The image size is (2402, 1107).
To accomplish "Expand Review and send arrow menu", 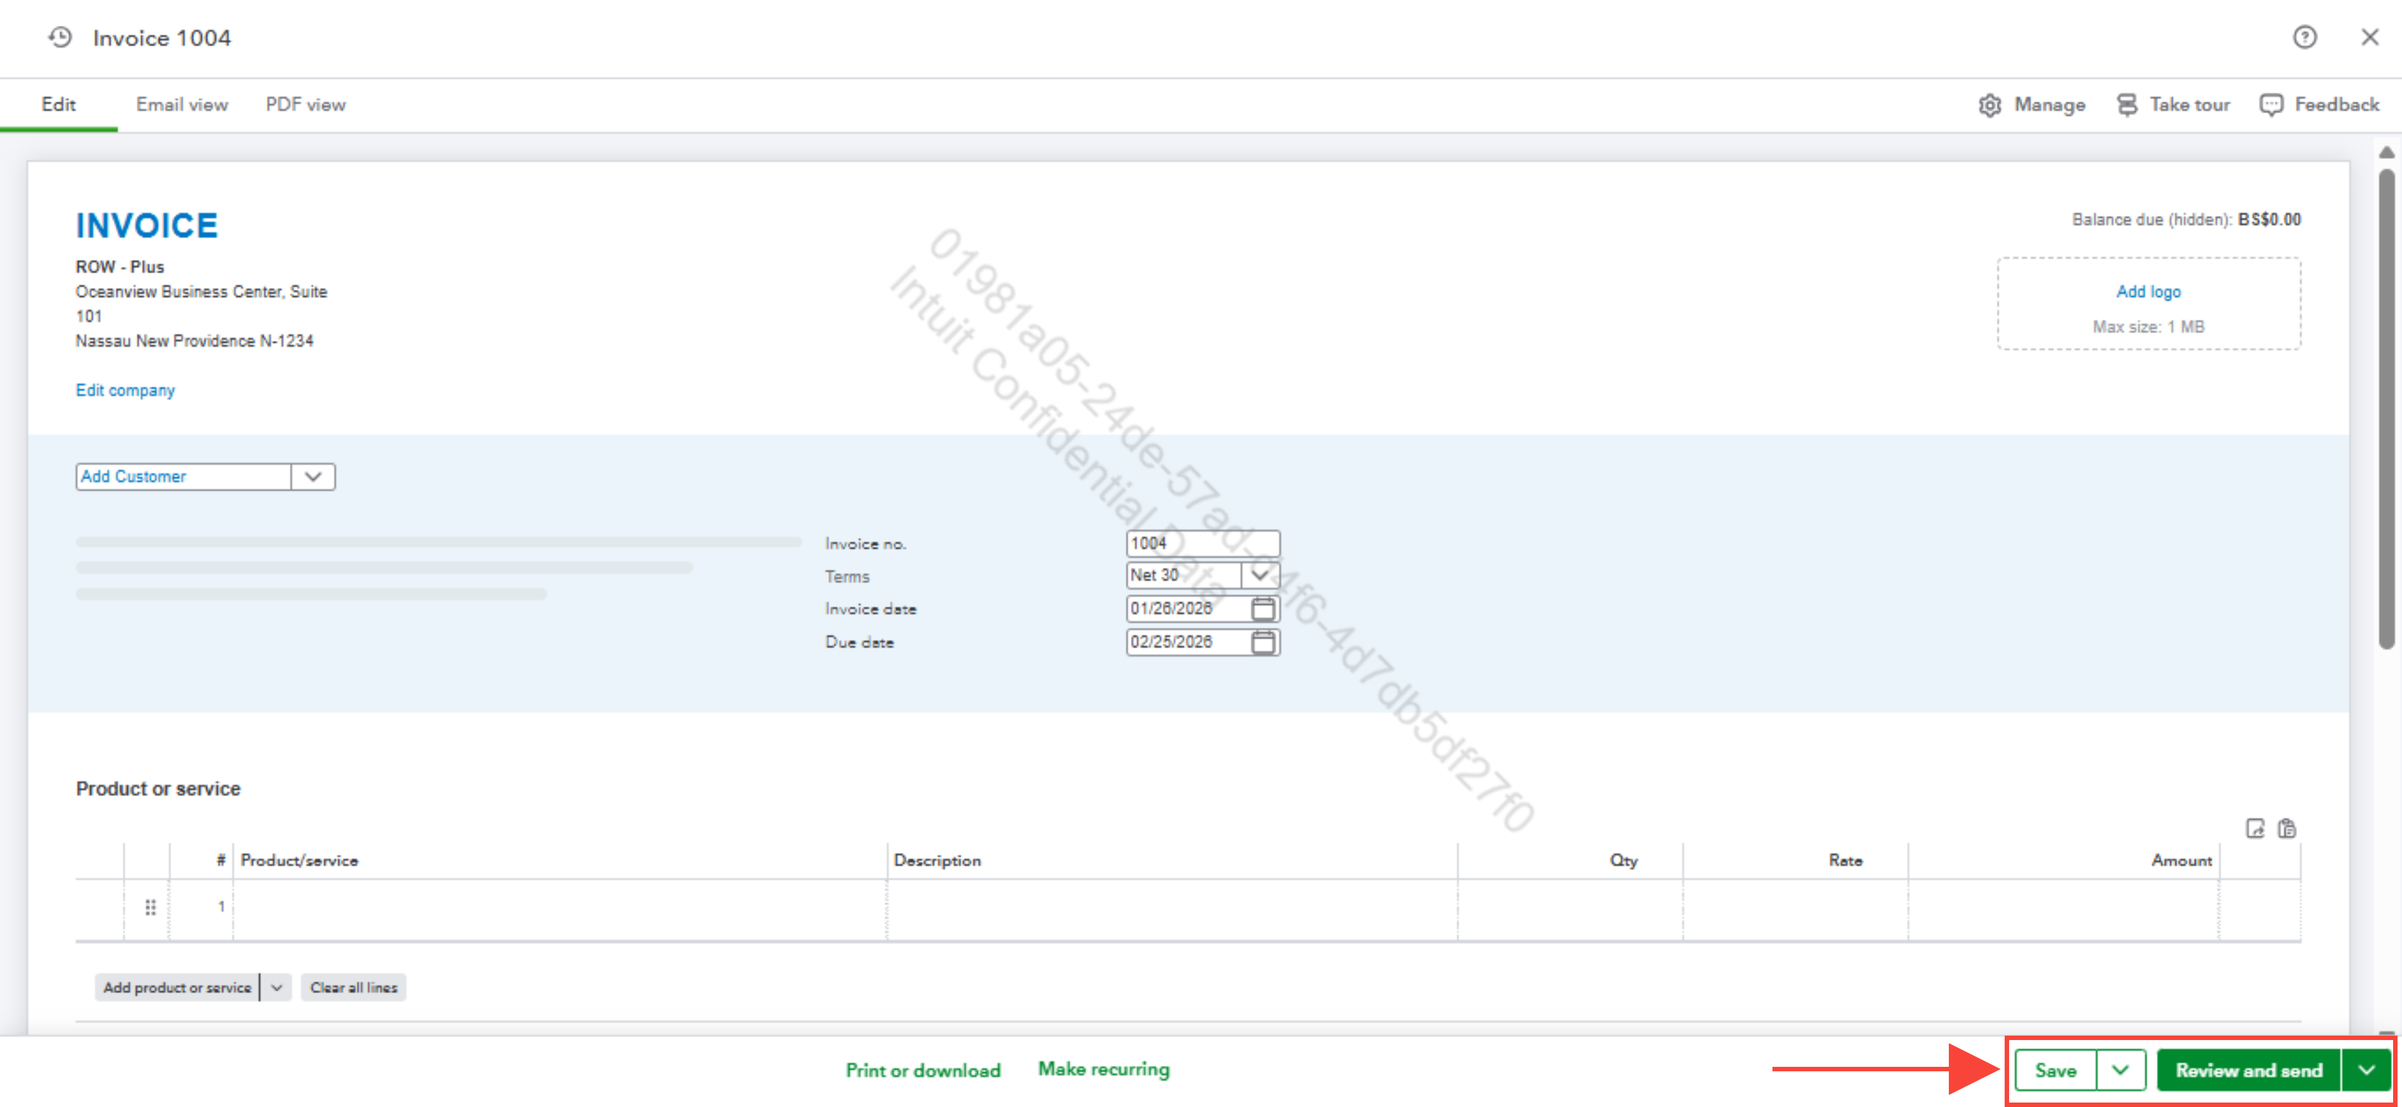I will pos(2367,1070).
